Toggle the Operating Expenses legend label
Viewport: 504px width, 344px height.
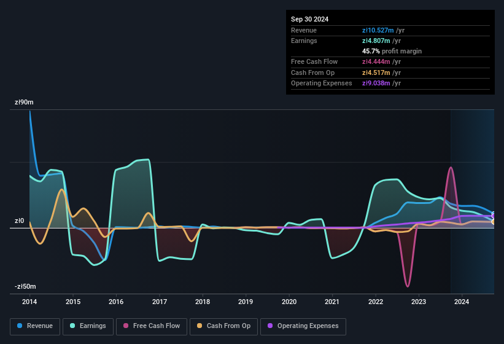(308, 326)
